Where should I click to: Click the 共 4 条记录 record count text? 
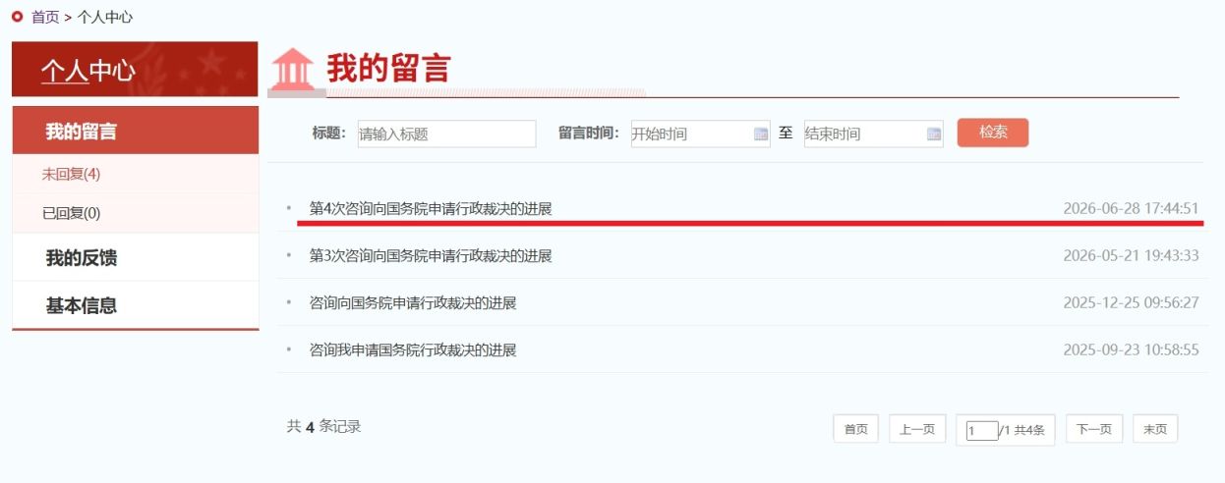click(x=323, y=427)
